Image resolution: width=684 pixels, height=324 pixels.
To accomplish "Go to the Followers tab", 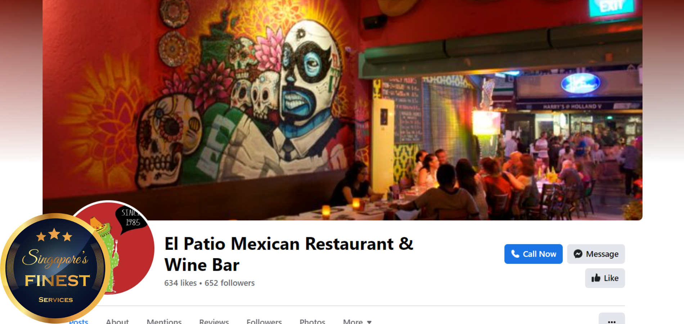I will point(264,321).
